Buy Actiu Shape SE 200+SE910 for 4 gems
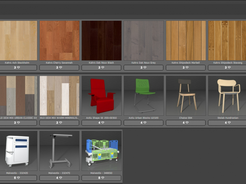The width and height of the screenshot is (246, 184). click(x=101, y=123)
